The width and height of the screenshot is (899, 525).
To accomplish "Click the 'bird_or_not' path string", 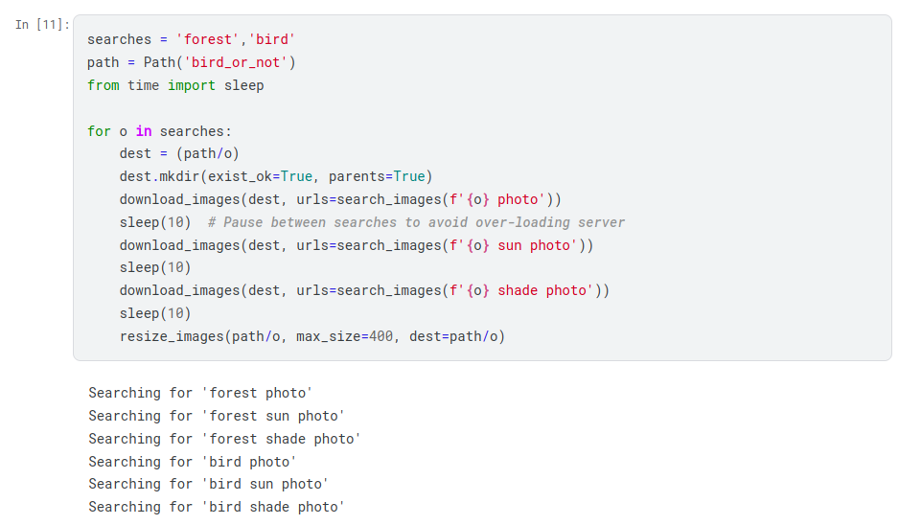I will click(x=242, y=62).
